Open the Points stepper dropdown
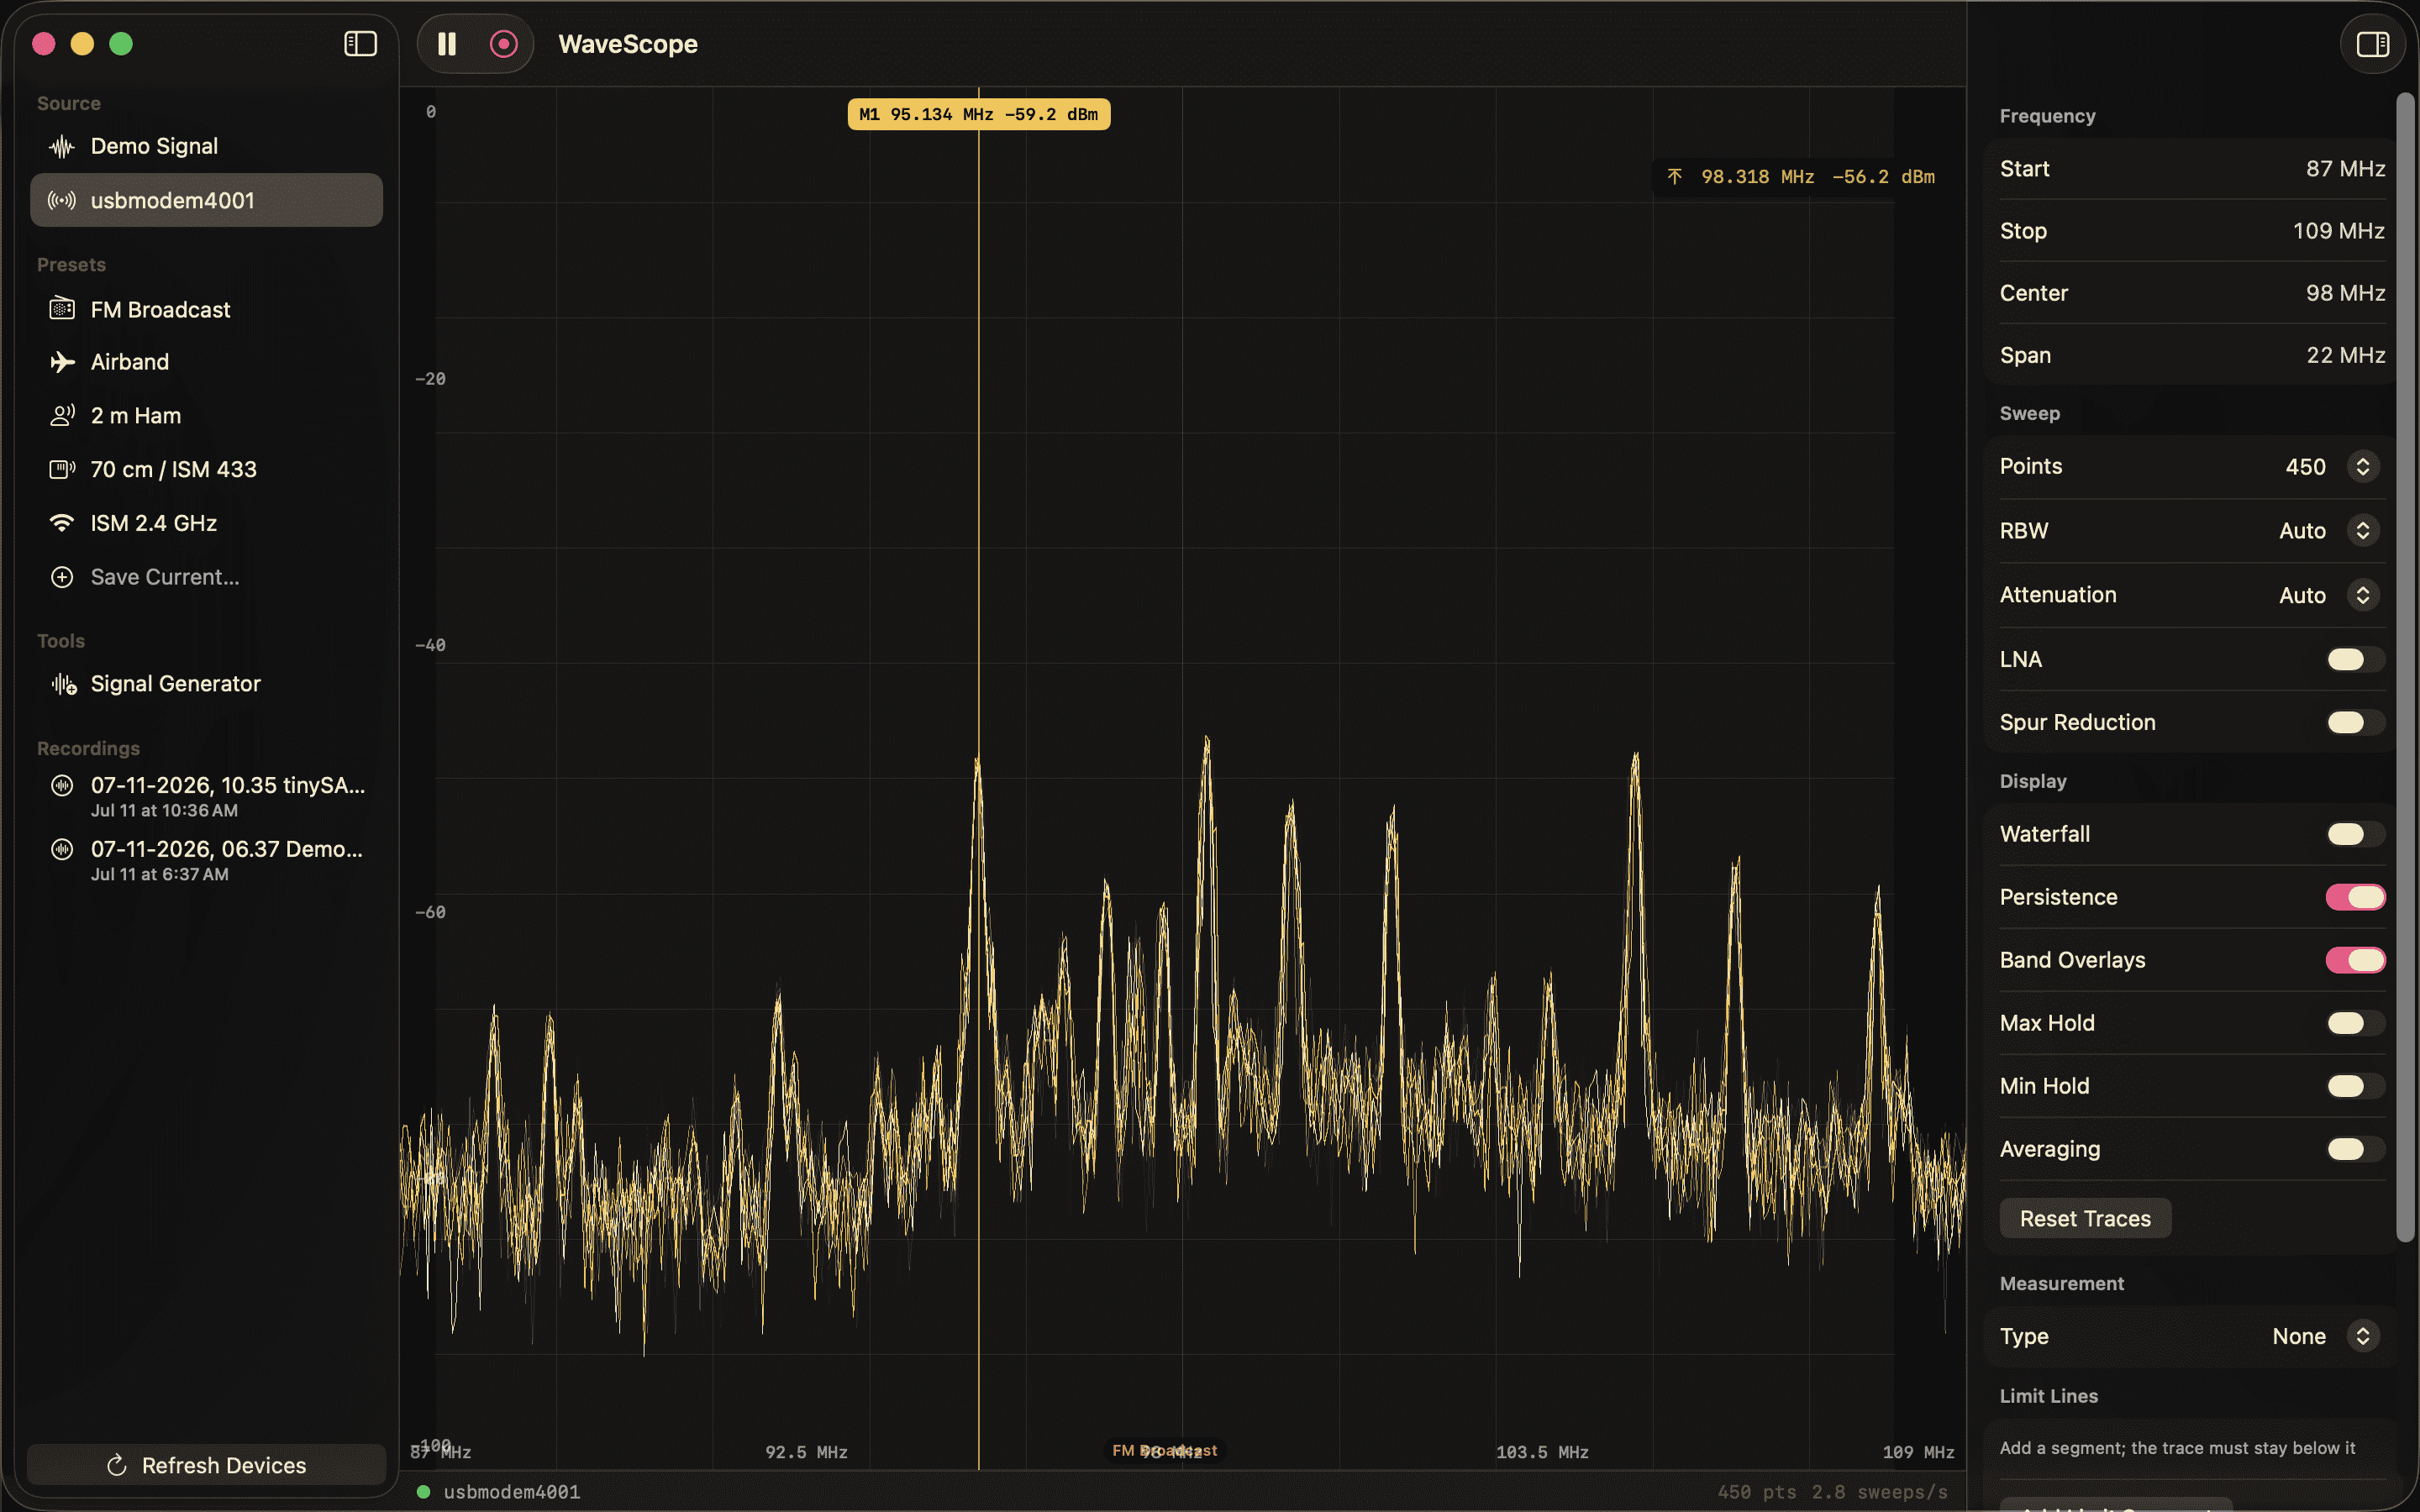This screenshot has height=1512, width=2420. pyautogui.click(x=2362, y=467)
